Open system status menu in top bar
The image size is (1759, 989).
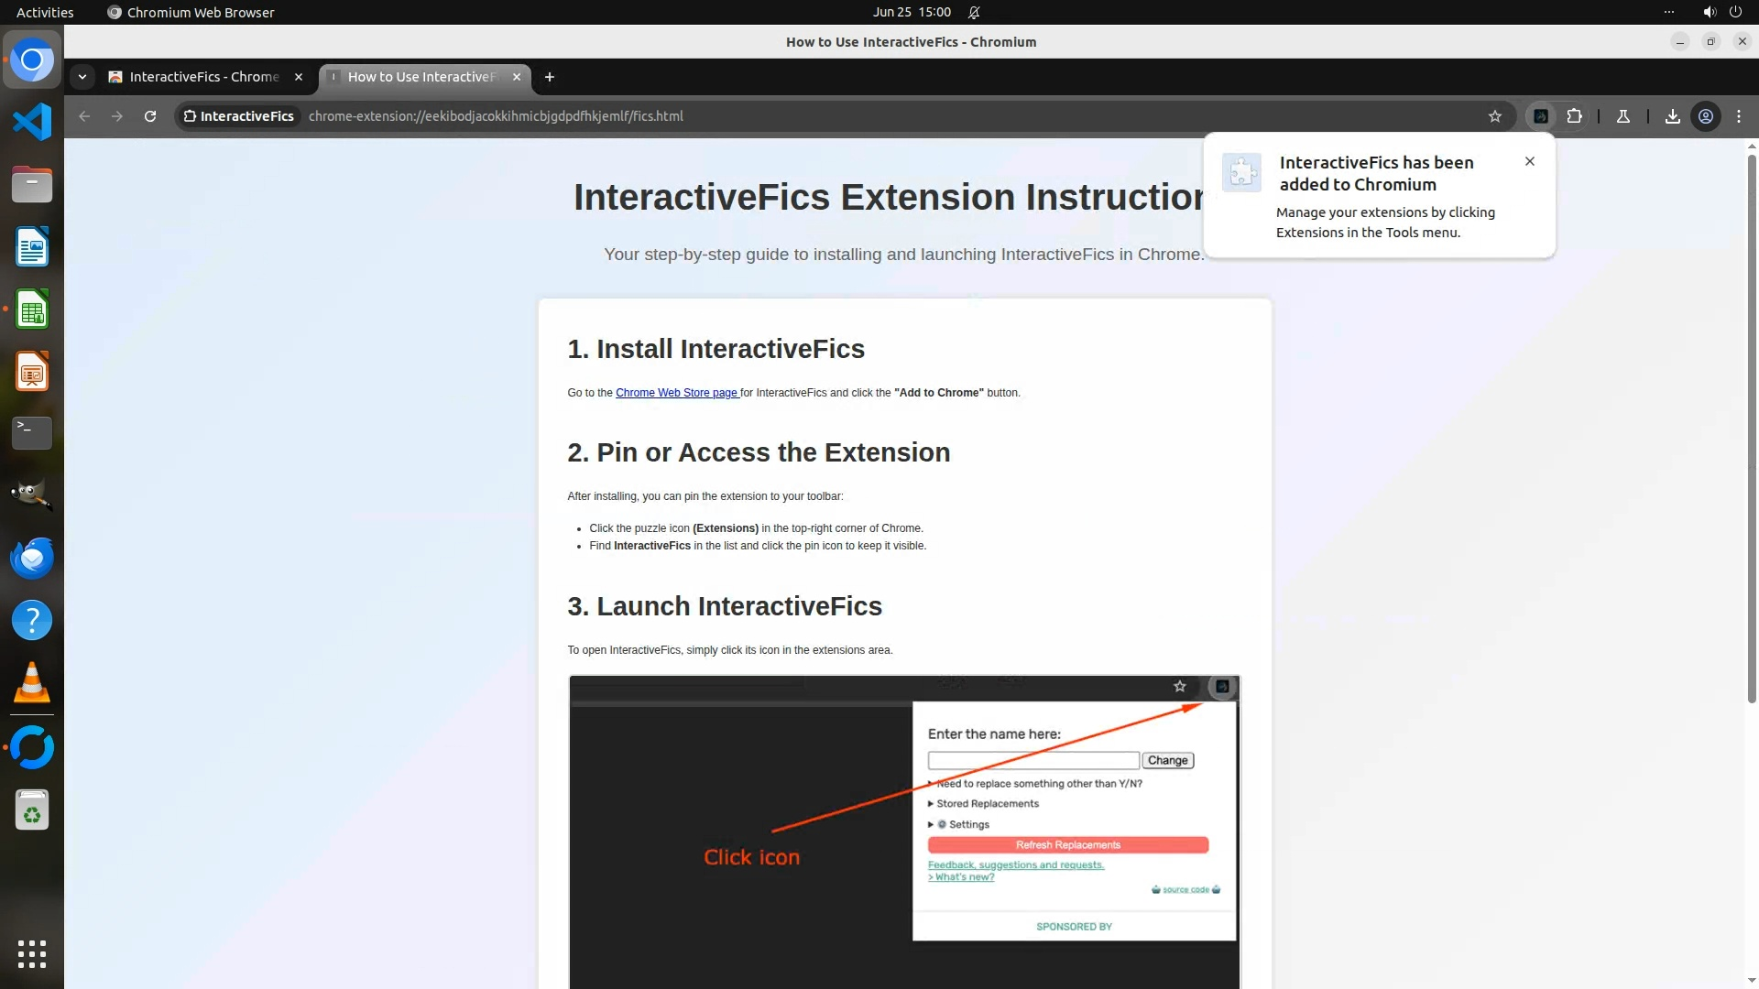[x=1721, y=12]
